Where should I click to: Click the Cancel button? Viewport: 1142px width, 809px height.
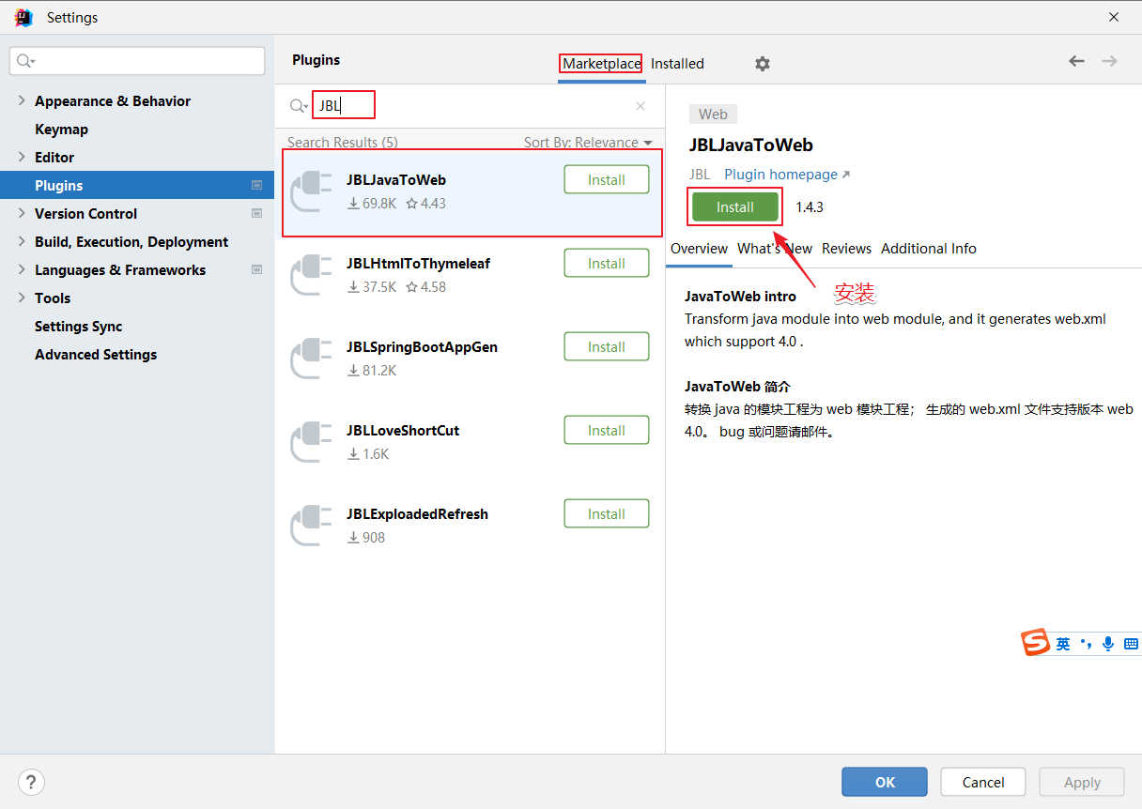point(983,782)
